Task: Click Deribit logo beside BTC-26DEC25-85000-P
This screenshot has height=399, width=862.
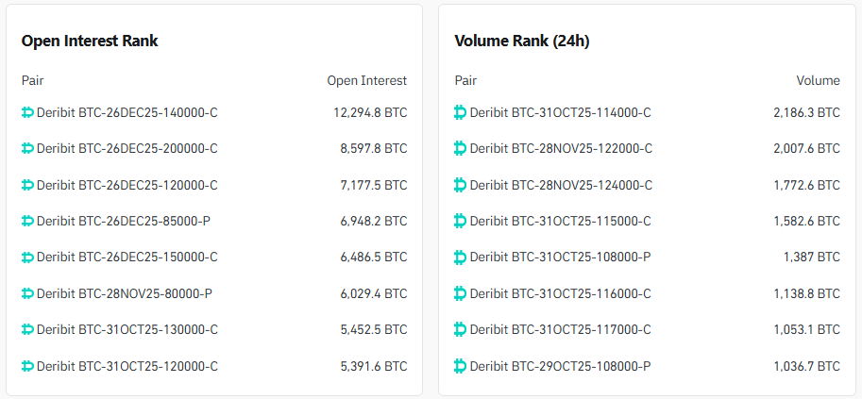Action: (x=27, y=221)
